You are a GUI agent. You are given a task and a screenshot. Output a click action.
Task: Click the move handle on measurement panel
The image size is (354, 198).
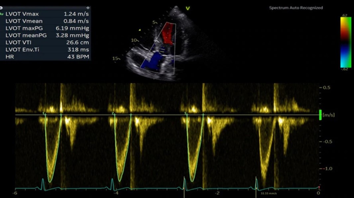[x=88, y=7]
